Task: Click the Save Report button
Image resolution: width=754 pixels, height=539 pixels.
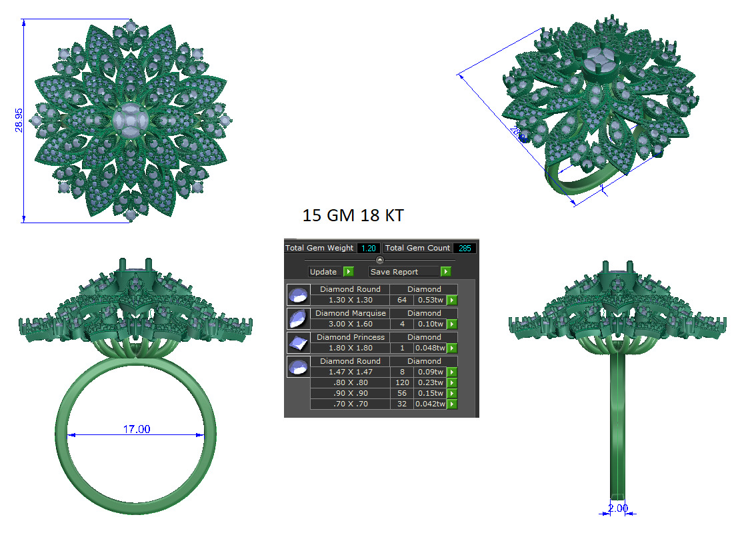Action: click(x=405, y=272)
